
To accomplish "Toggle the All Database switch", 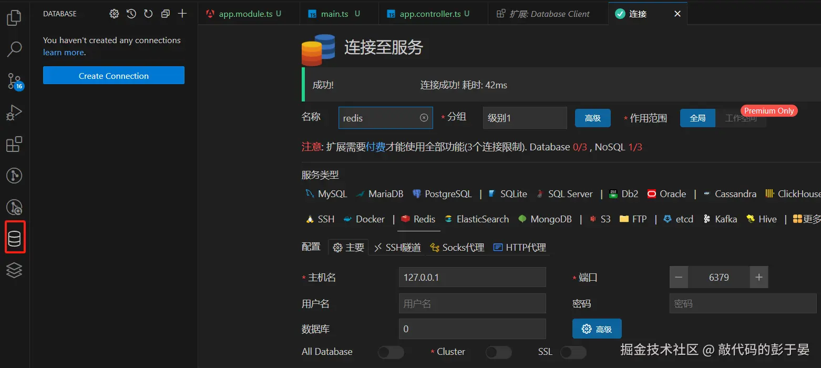I will point(391,352).
